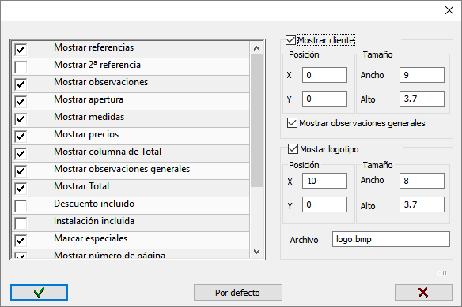The height and width of the screenshot is (307, 462).
Task: Toggle right-panel Mostrar observaciones generales checkbox
Action: [292, 122]
